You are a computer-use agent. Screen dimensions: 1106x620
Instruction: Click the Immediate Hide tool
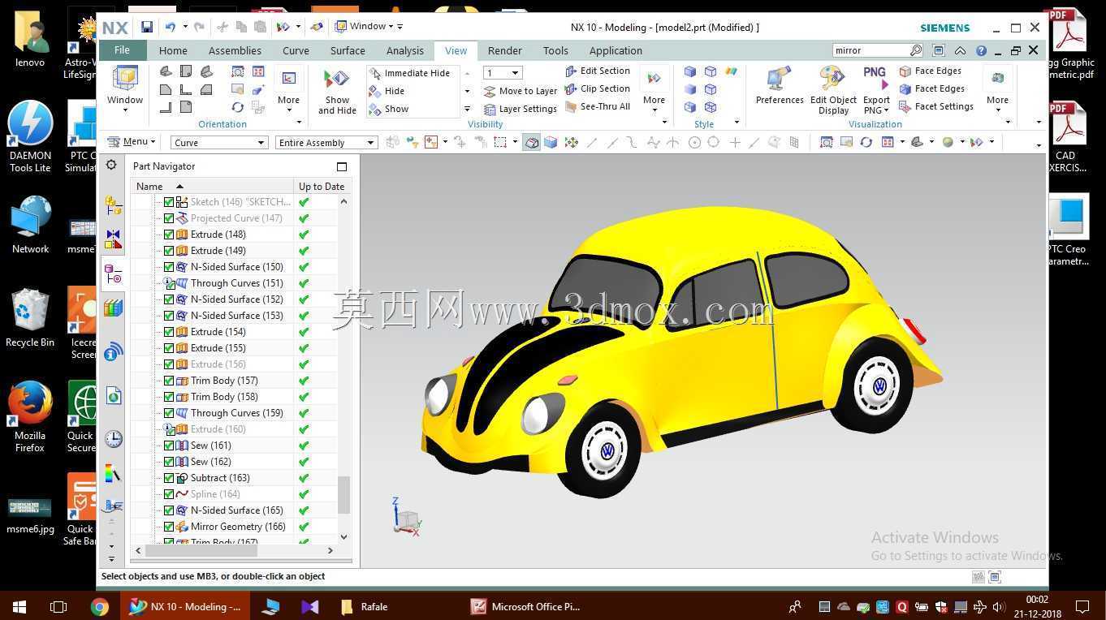[409, 73]
